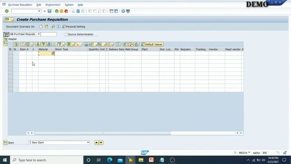291x164 pixels.
Task: Click the Delivery Date column header
Action: pos(116,49)
